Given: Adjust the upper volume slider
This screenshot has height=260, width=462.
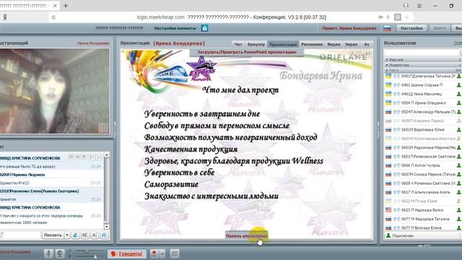Looking at the screenshot, I should pyautogui.click(x=87, y=251).
